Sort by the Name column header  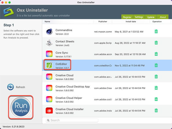tap(47, 21)
